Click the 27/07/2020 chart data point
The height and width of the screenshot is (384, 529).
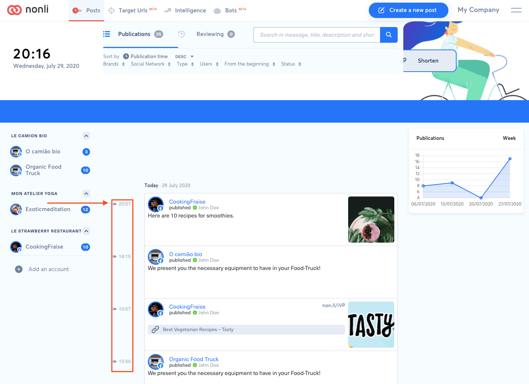click(510, 159)
